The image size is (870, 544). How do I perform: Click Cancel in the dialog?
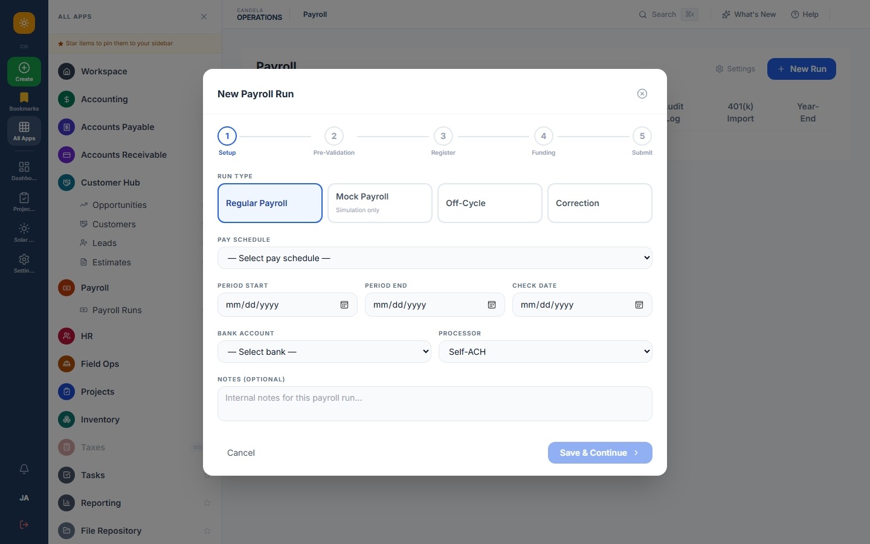click(241, 453)
